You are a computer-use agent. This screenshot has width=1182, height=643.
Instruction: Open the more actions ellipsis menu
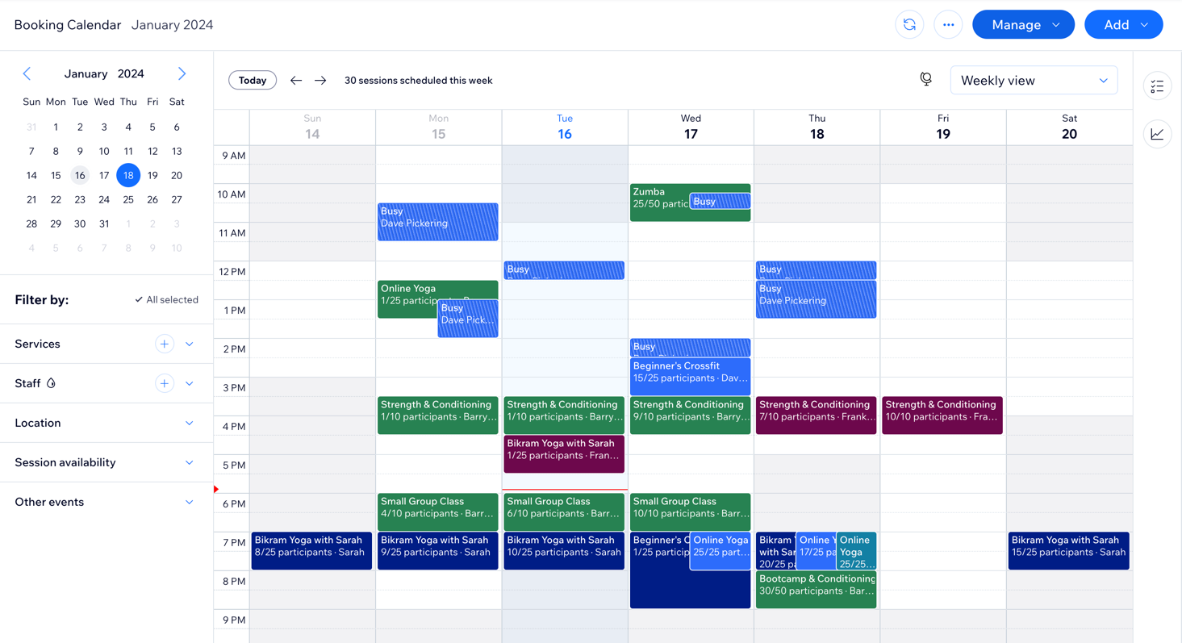point(948,24)
